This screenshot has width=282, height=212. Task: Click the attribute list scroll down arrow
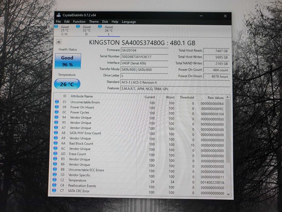click(229, 194)
